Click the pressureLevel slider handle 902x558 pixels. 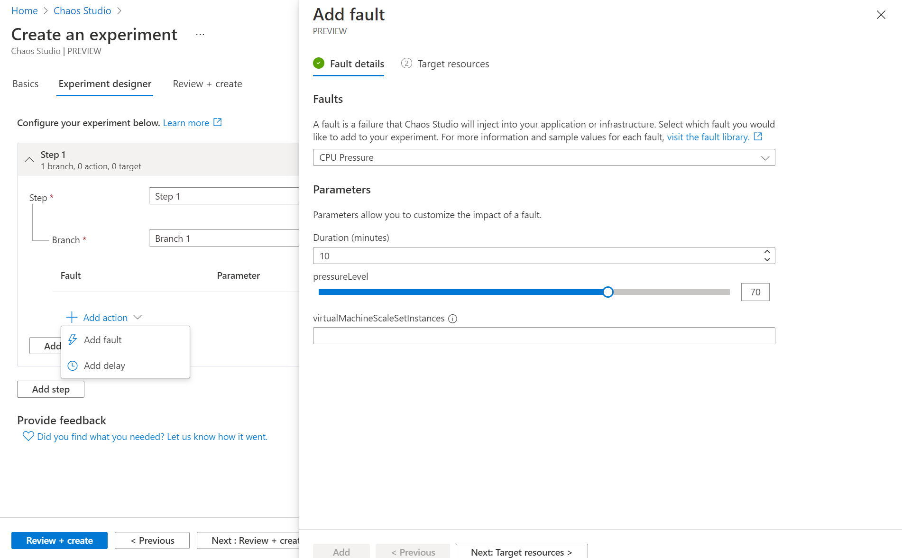pyautogui.click(x=607, y=292)
